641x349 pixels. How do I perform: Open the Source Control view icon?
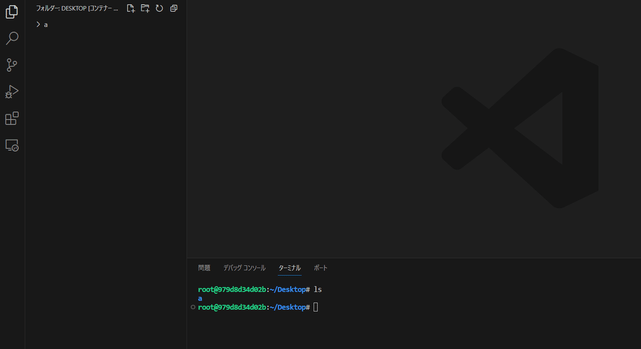tap(12, 65)
